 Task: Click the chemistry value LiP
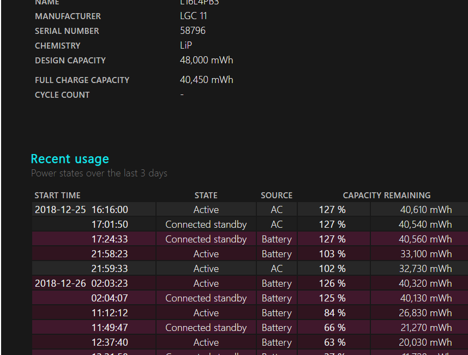pos(186,45)
